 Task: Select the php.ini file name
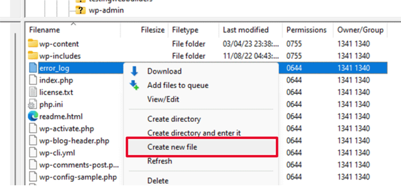51,105
